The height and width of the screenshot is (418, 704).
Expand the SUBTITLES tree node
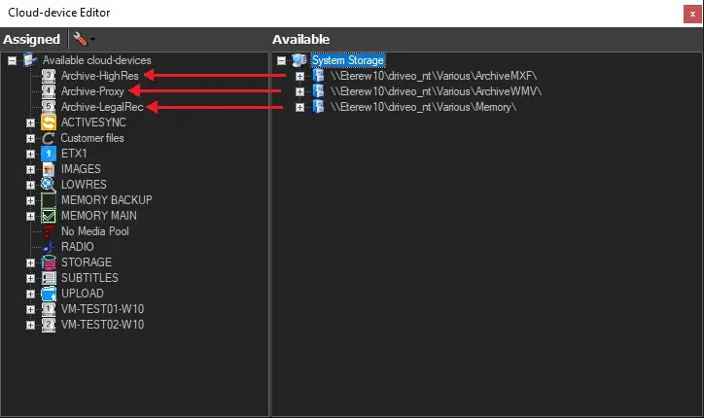30,278
